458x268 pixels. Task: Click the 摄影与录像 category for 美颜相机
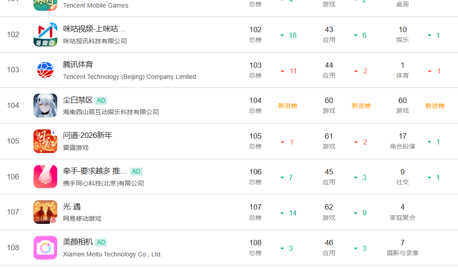402,253
